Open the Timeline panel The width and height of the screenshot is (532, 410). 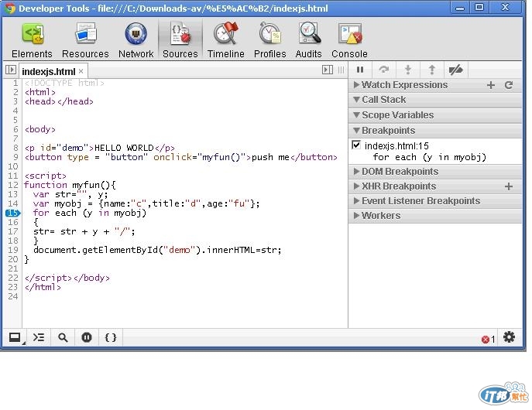point(225,40)
